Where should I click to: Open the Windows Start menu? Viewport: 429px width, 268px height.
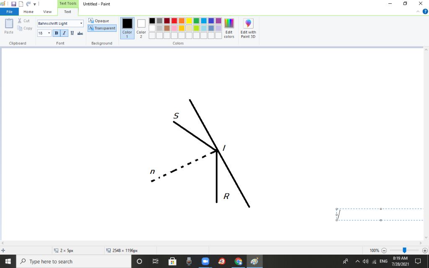click(8, 261)
